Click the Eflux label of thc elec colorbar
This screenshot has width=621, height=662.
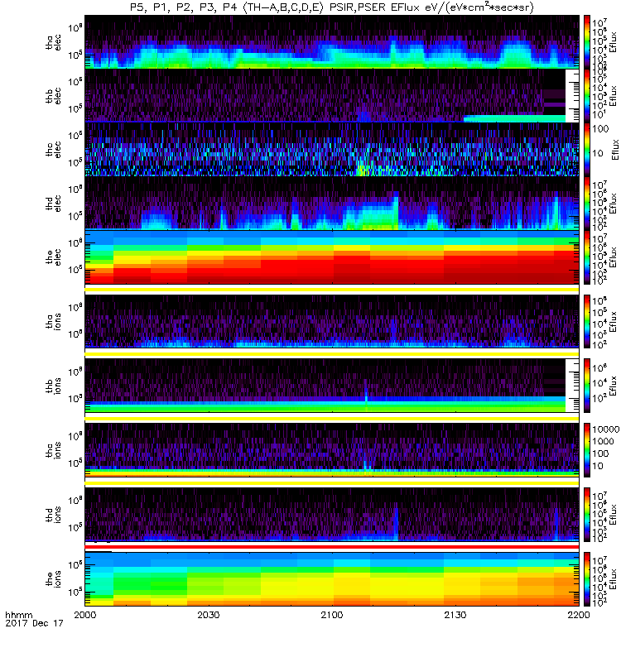tap(615, 150)
